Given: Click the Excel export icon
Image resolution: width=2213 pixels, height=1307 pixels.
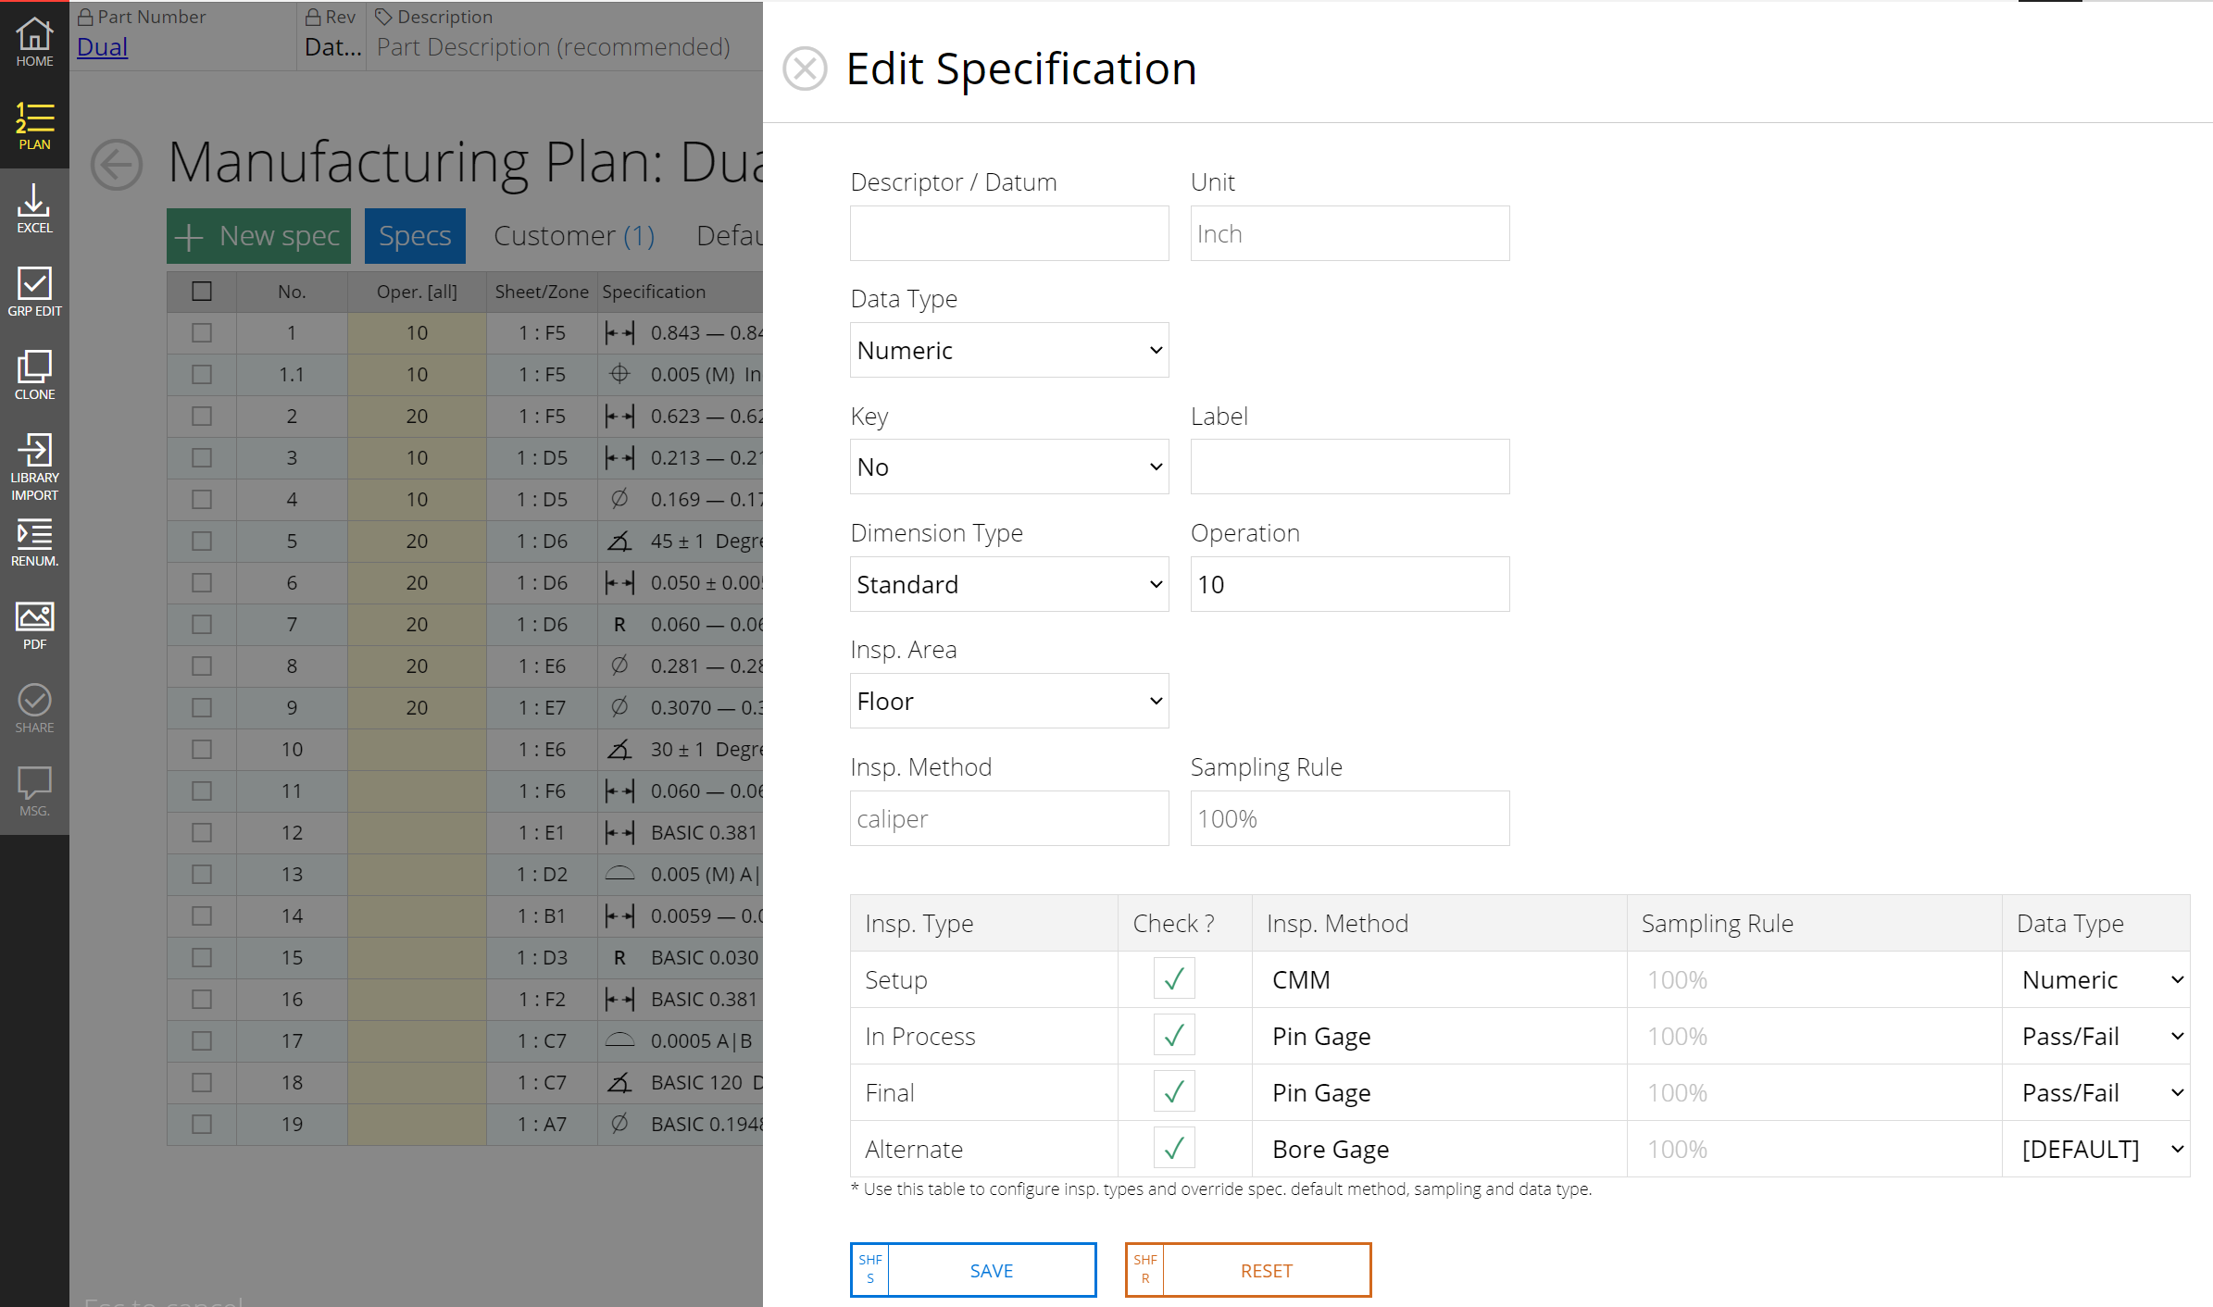Looking at the screenshot, I should click(34, 208).
